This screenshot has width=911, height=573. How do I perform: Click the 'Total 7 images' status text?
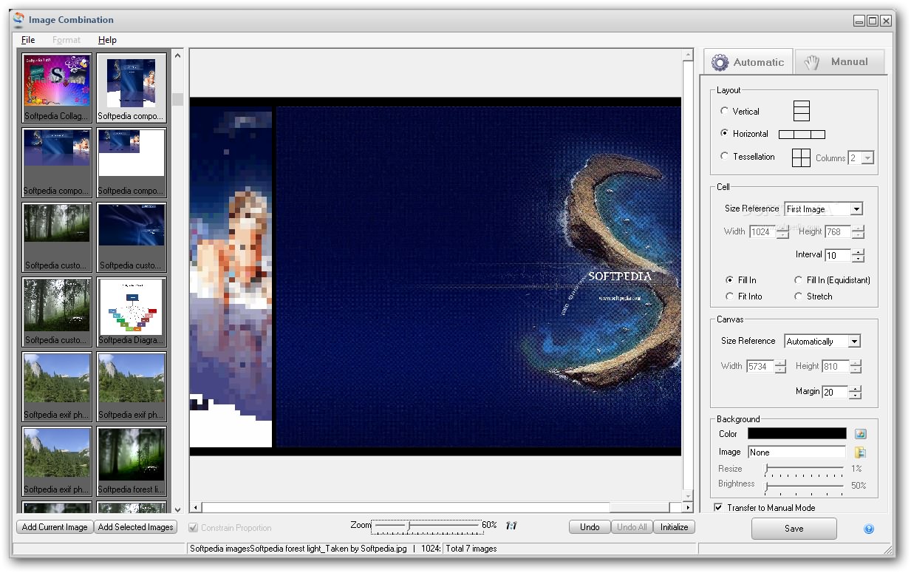point(471,549)
